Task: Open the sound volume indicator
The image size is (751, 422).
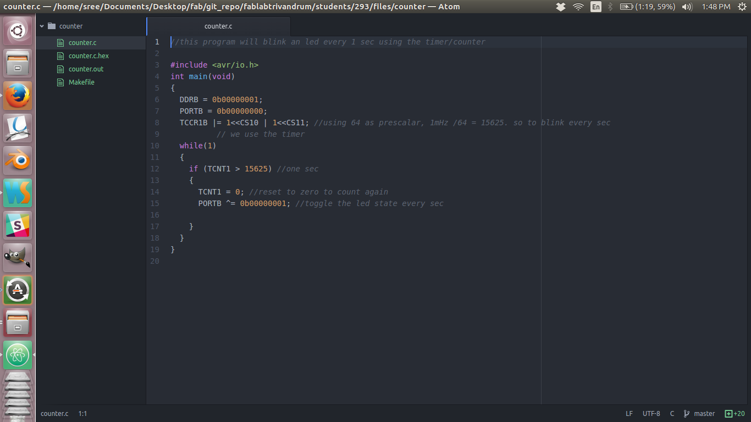Action: pos(687,7)
